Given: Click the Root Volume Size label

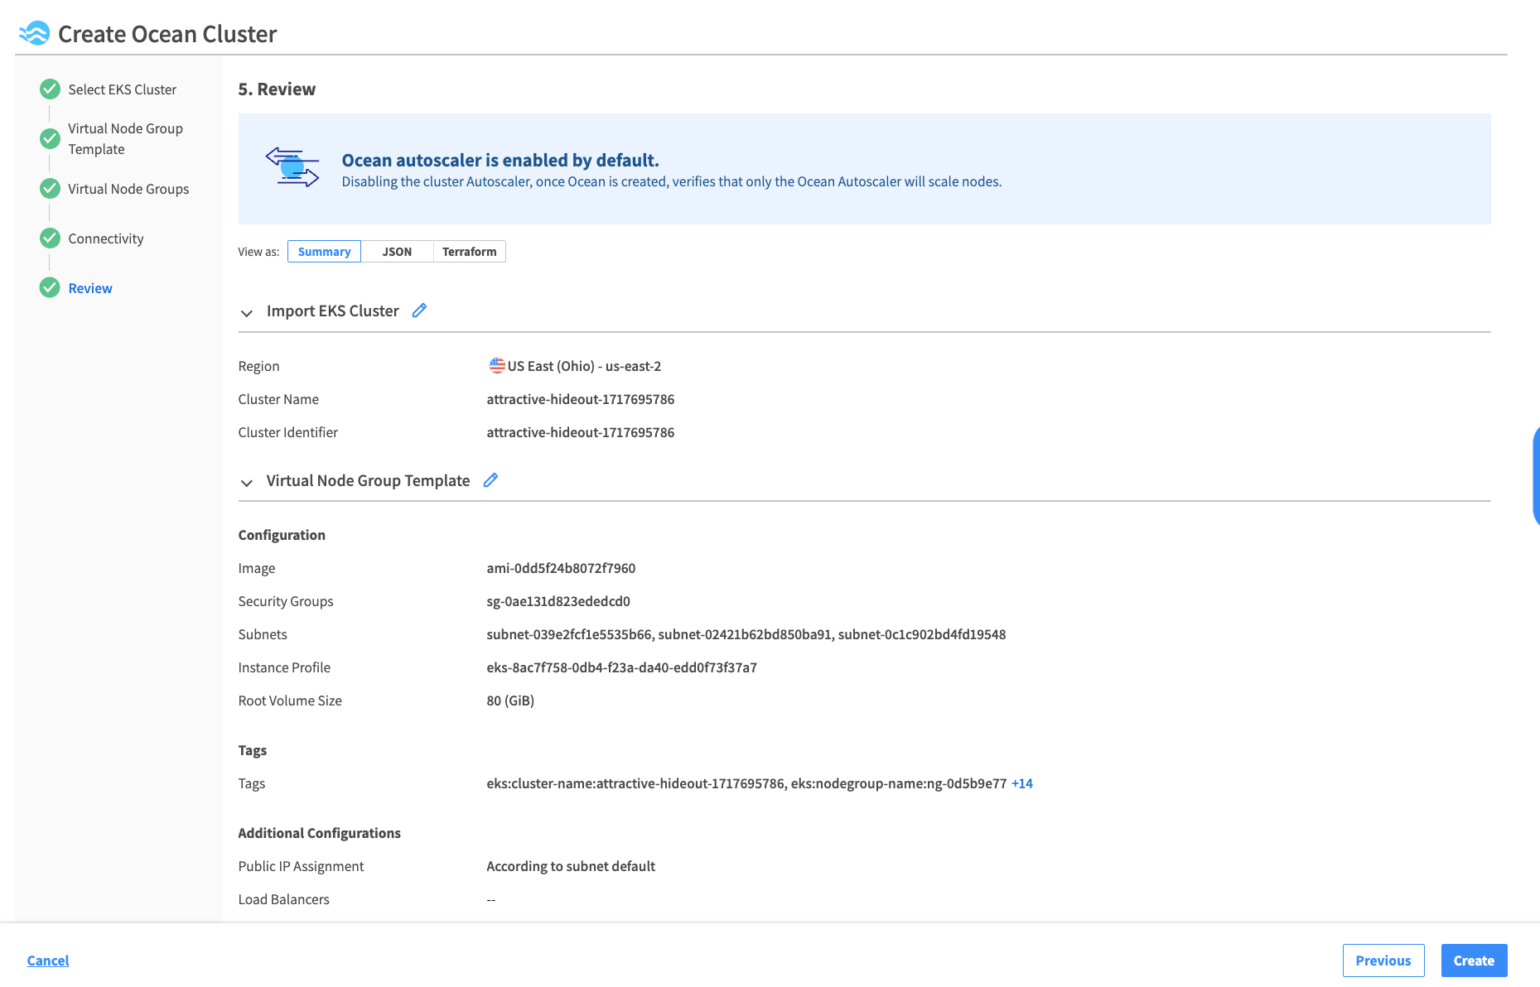Looking at the screenshot, I should coord(290,701).
